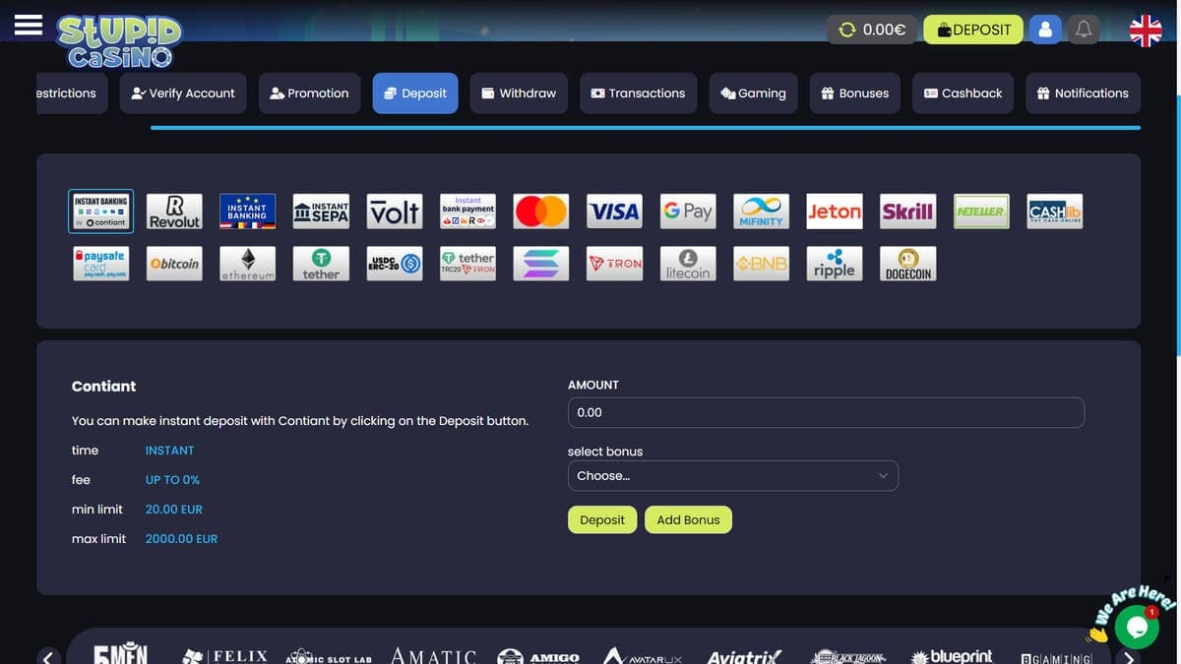1181x664 pixels.
Task: Select TRON payment method
Action: (614, 264)
